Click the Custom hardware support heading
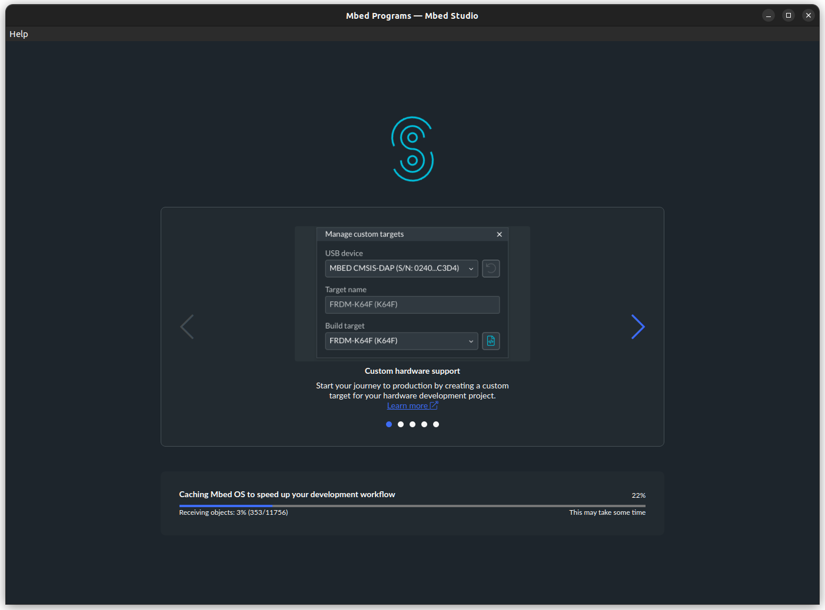Image resolution: width=825 pixels, height=610 pixels. pyautogui.click(x=412, y=371)
